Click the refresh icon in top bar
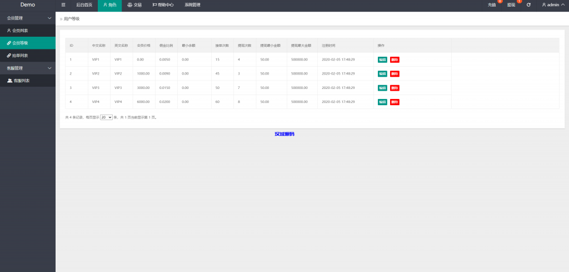The height and width of the screenshot is (272, 569). tap(528, 4)
